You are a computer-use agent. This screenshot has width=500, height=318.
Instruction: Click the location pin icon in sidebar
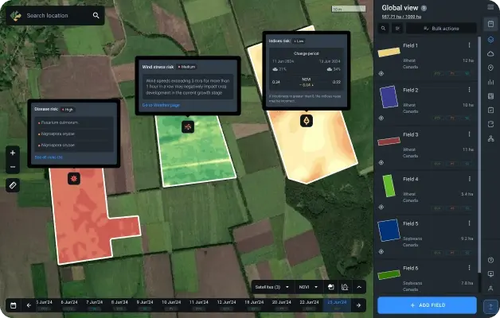pos(490,68)
